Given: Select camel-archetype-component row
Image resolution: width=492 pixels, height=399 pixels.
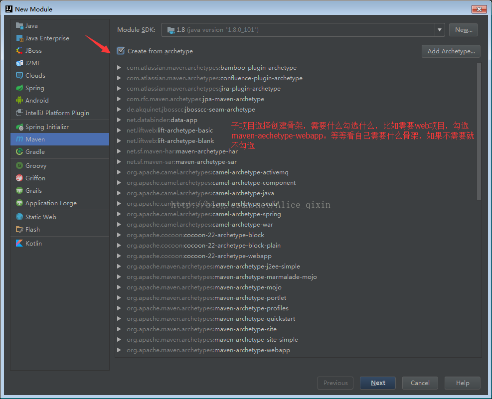Looking at the screenshot, I should (296, 183).
